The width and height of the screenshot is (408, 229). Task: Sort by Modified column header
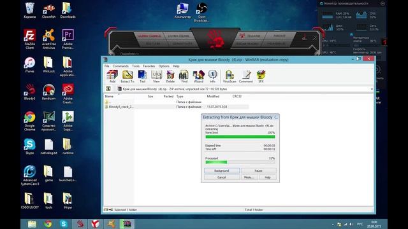click(x=213, y=96)
